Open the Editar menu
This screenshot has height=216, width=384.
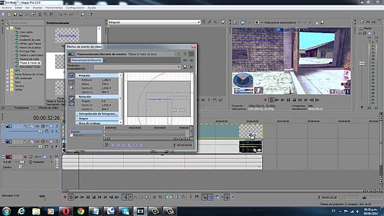pos(19,8)
